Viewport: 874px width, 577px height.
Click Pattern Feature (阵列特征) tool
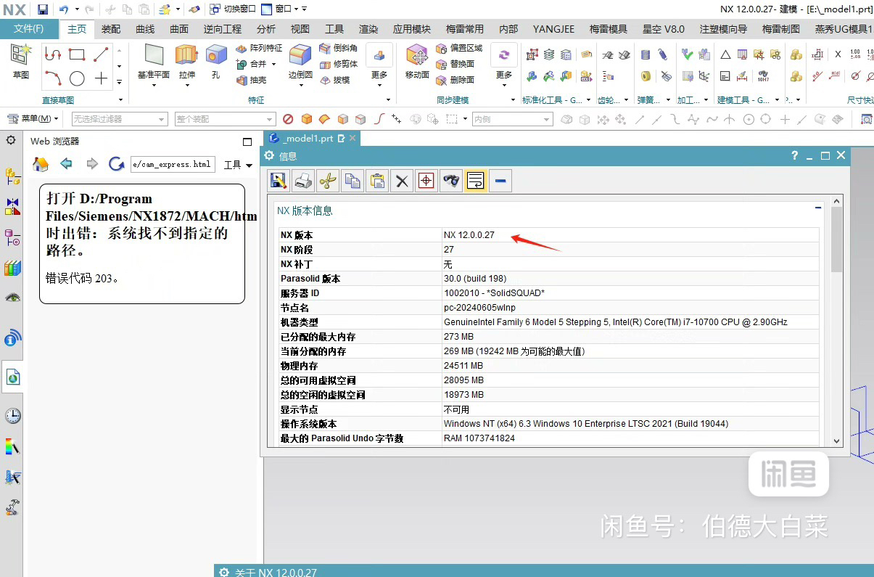259,48
